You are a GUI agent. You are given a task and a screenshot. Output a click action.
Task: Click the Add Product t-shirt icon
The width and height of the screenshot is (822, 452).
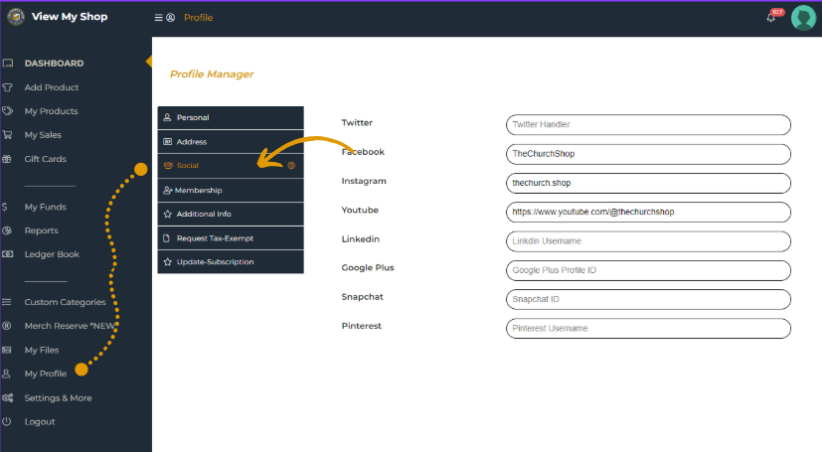[x=7, y=87]
